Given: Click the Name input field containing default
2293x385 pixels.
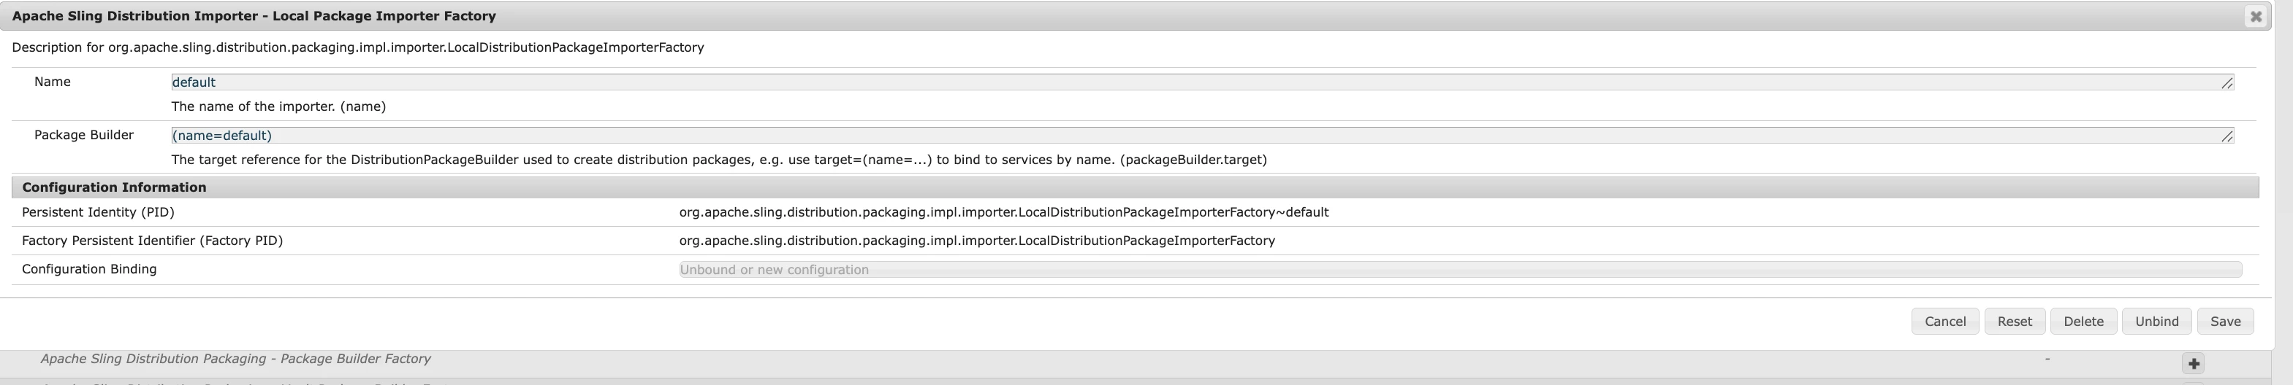Looking at the screenshot, I should click(x=1203, y=82).
